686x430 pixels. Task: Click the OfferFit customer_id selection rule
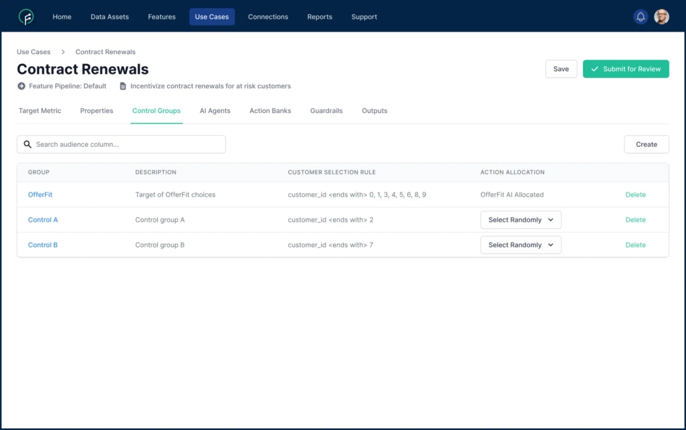click(357, 194)
